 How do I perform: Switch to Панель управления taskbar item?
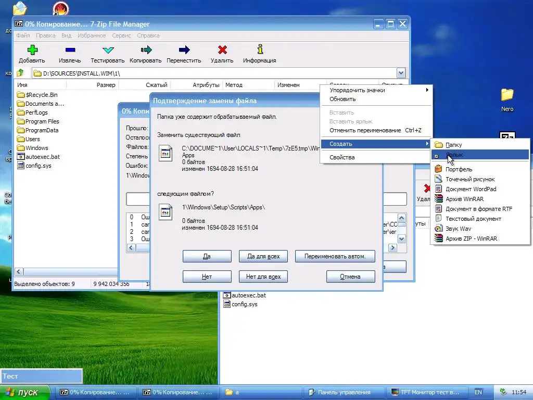pyautogui.click(x=344, y=392)
